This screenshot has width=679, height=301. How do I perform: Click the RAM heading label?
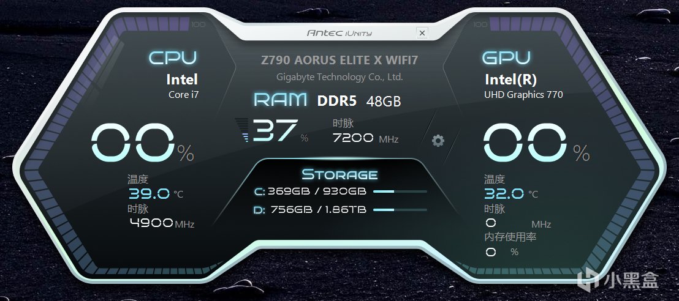point(280,100)
